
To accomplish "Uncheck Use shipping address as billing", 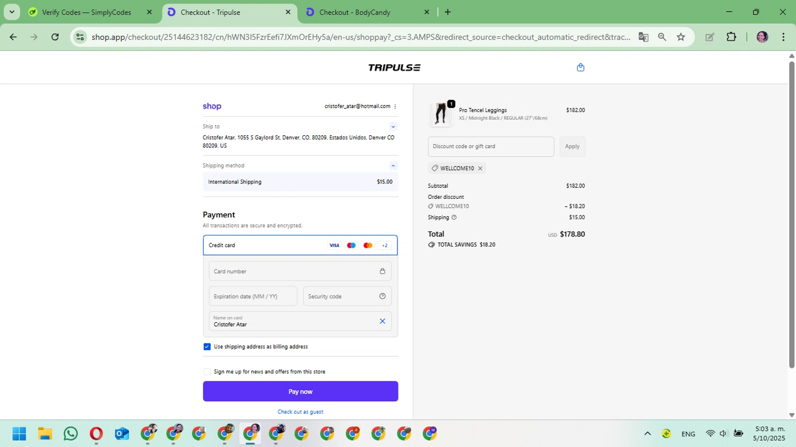I will click(x=207, y=347).
